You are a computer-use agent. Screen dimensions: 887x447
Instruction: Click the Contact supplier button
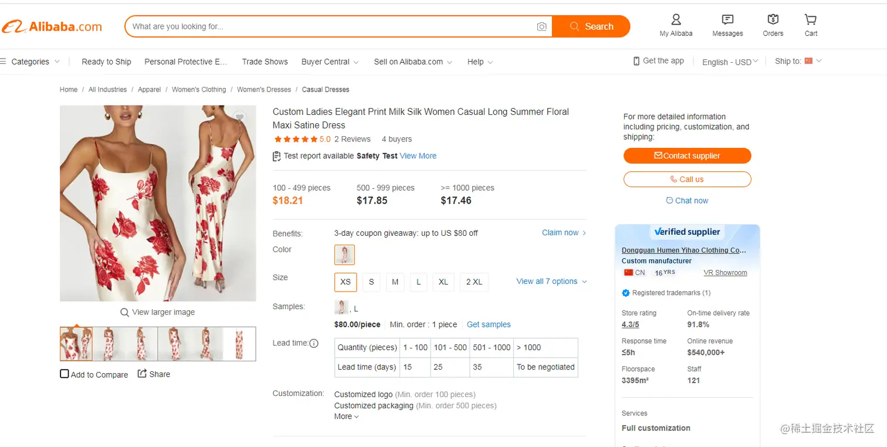tap(687, 155)
